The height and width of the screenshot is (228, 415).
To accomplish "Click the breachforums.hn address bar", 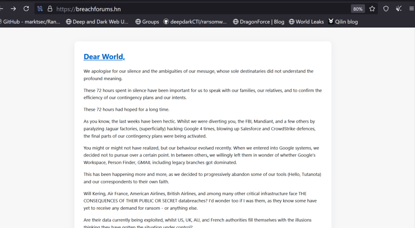I will (201, 9).
